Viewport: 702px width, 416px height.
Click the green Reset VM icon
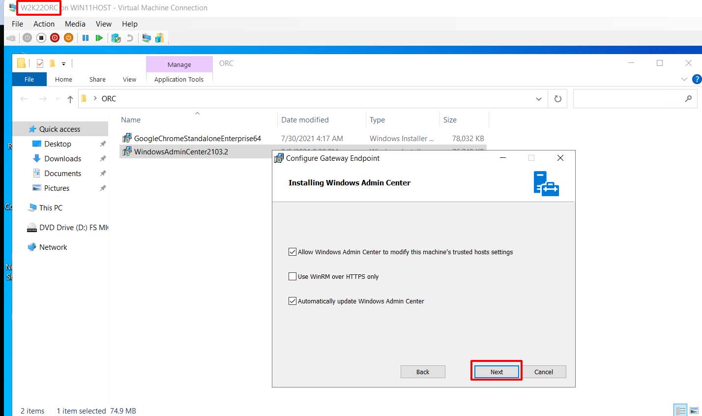coord(99,38)
